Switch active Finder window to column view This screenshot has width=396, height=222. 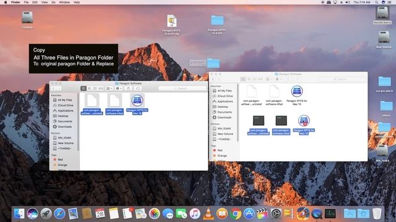coord(95,88)
